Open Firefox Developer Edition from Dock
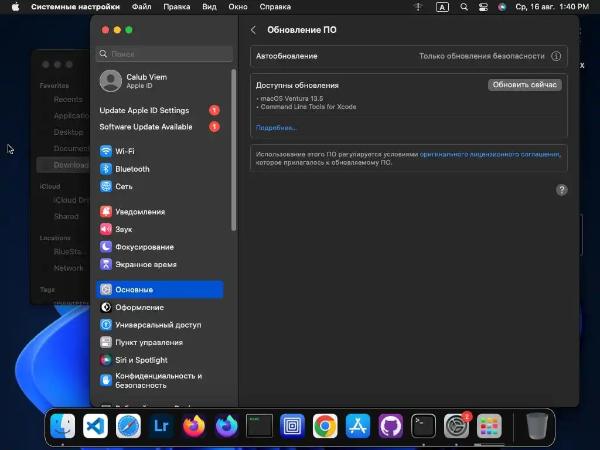The width and height of the screenshot is (600, 450). point(227,426)
